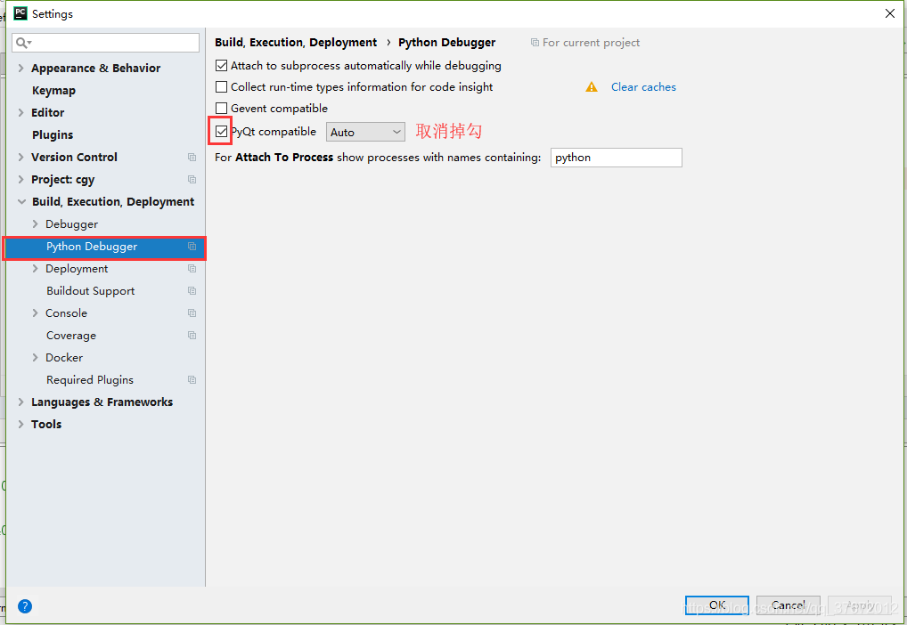Click the For current project icon
Screen dimensions: 907x625
pos(535,42)
